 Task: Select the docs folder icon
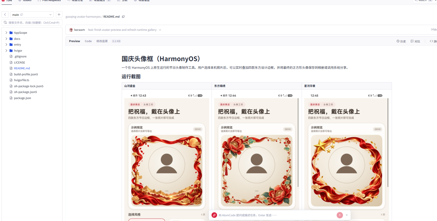click(11, 39)
